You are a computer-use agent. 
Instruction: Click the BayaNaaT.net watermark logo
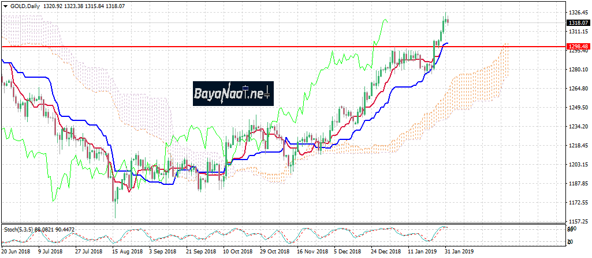[233, 92]
